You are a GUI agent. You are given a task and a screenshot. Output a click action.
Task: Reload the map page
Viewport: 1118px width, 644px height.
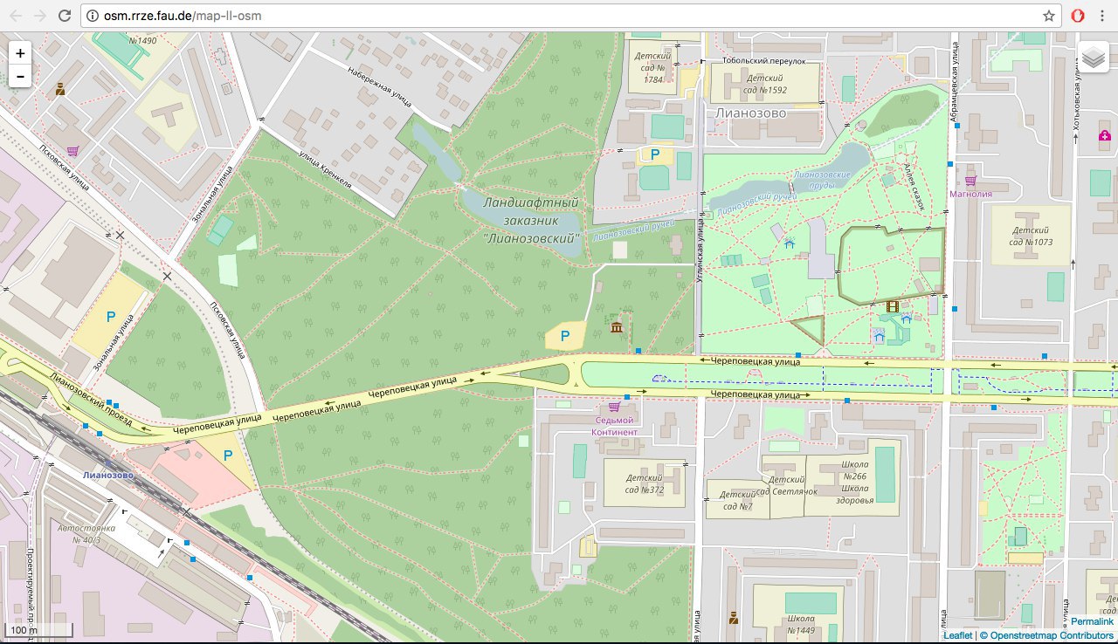tap(65, 16)
